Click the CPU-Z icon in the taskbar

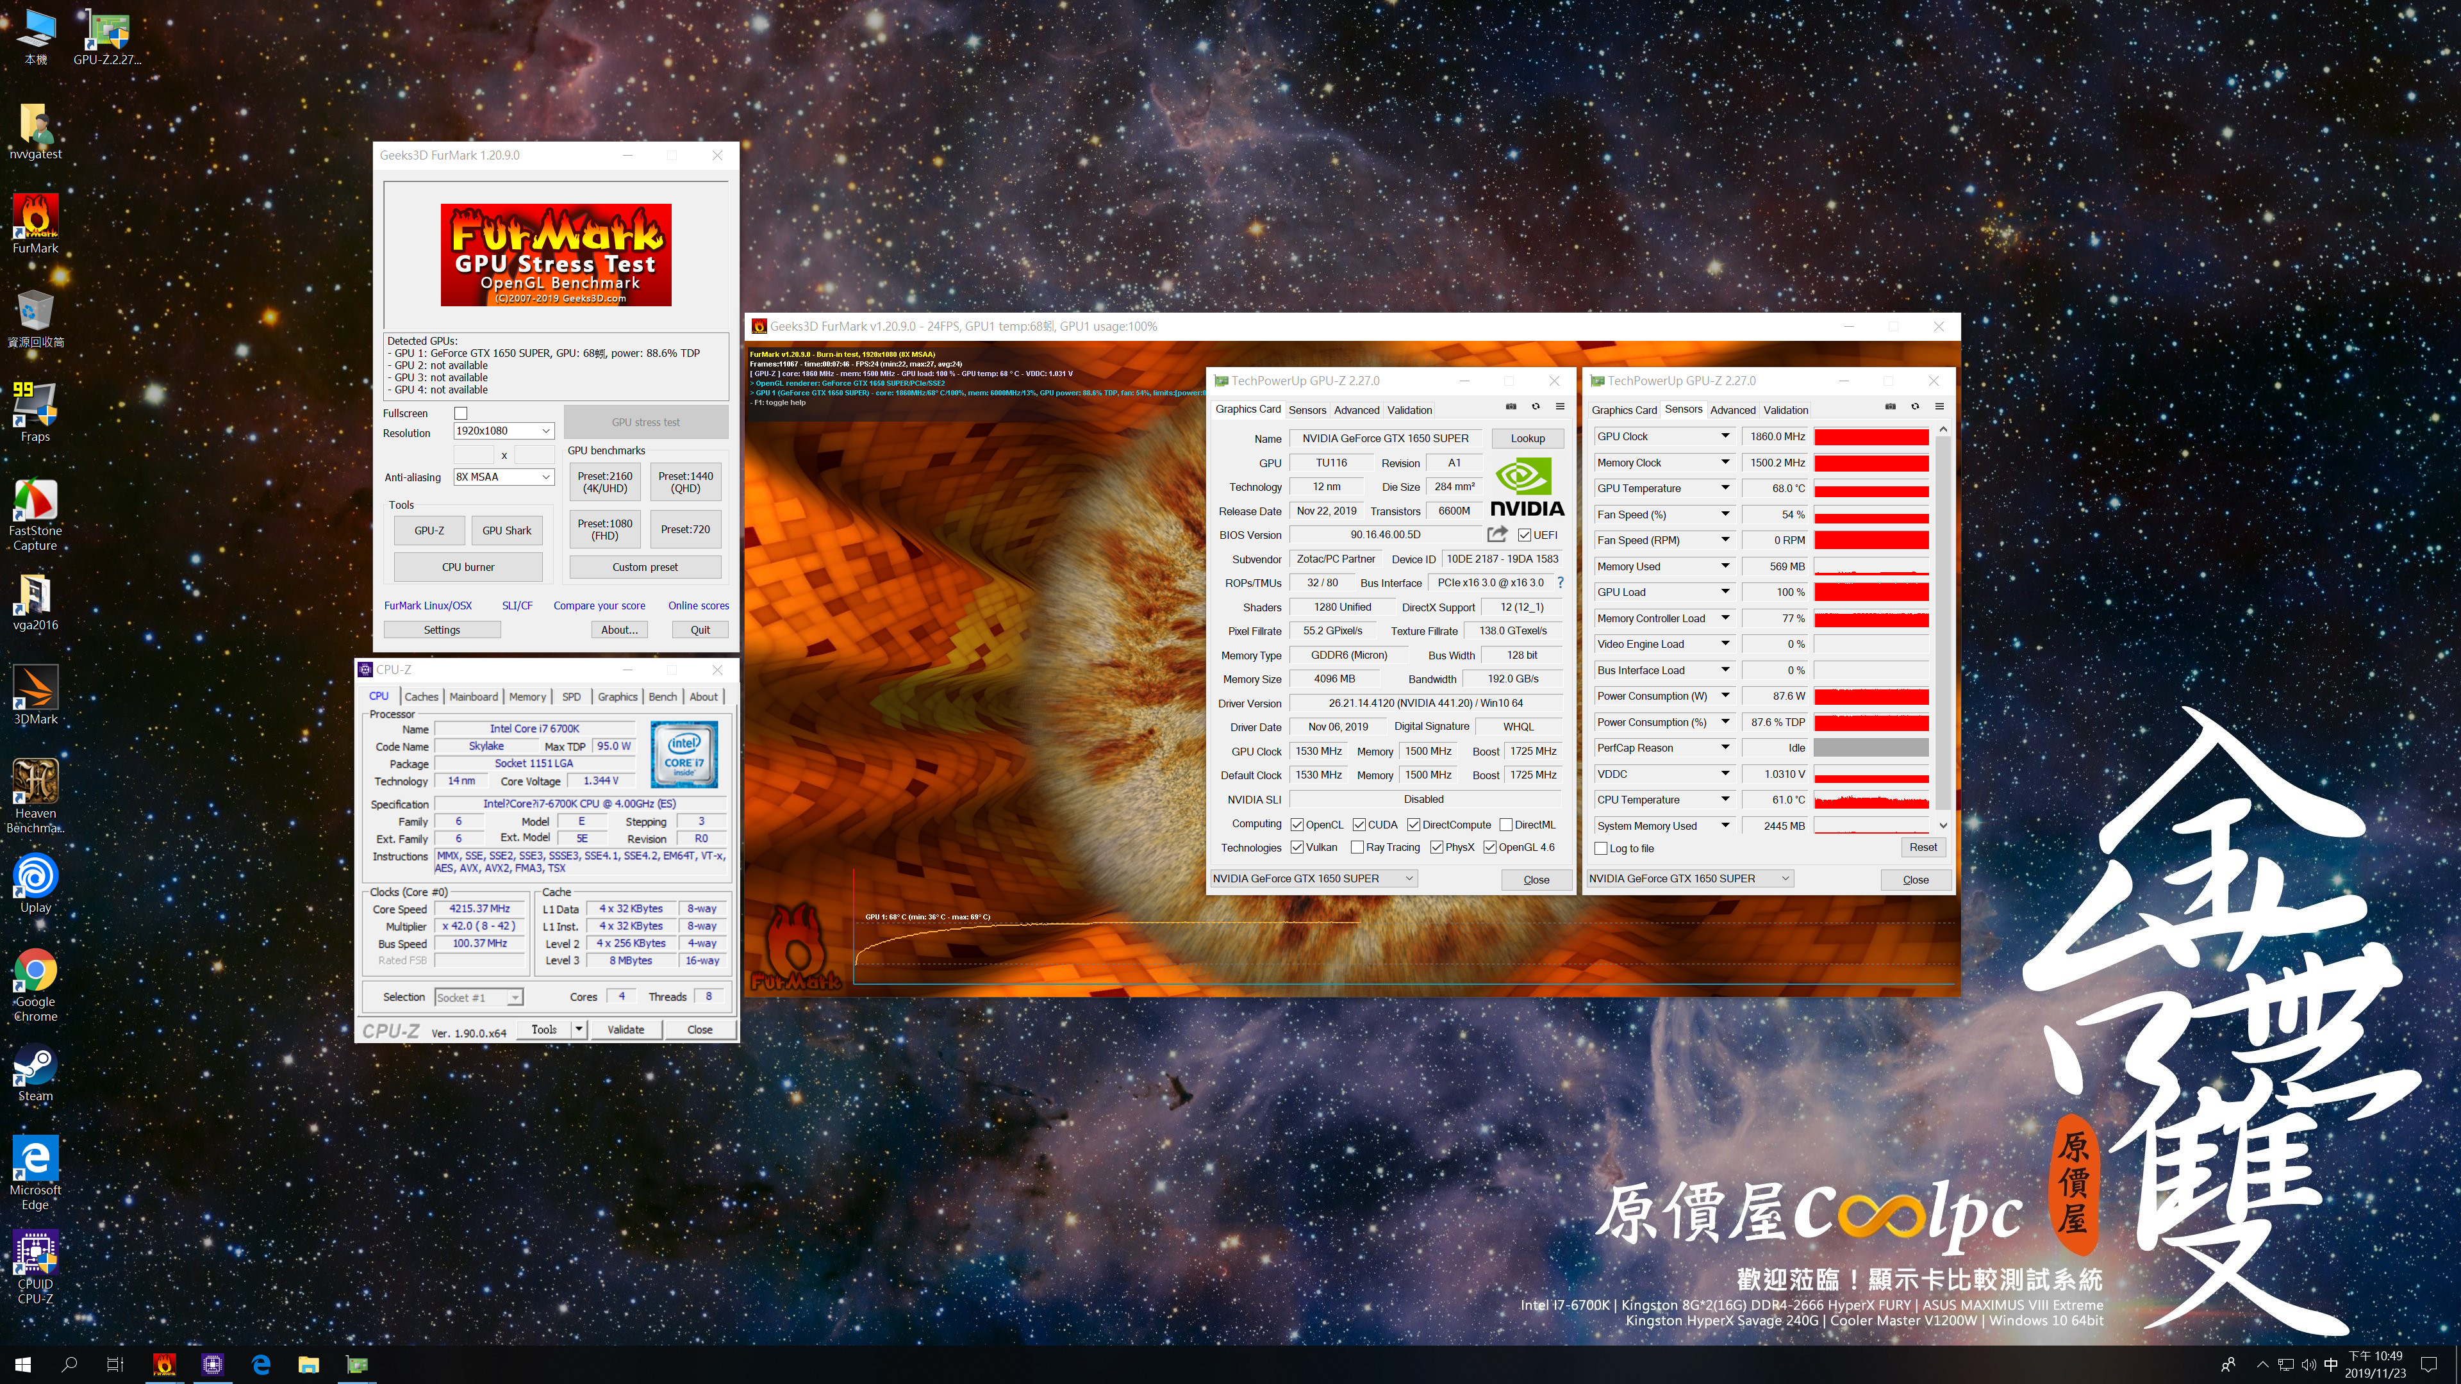(212, 1365)
